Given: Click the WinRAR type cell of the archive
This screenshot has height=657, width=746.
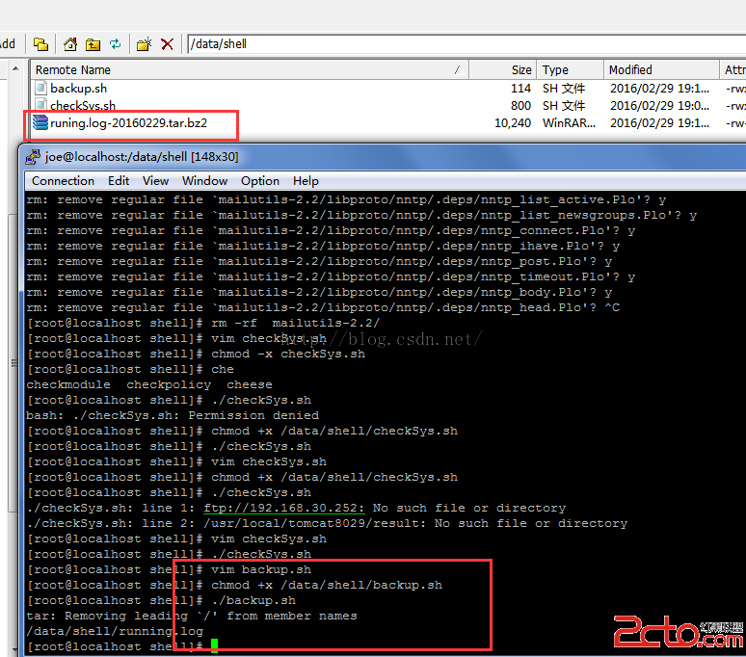Looking at the screenshot, I should 569,123.
